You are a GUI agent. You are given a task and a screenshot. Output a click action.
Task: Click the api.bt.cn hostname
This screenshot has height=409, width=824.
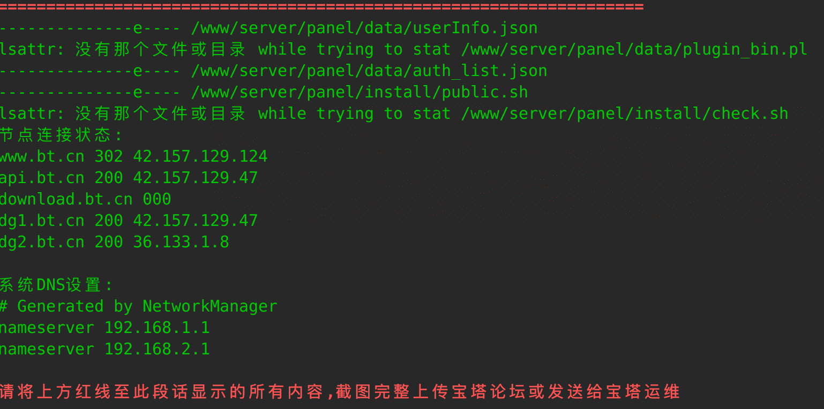[x=42, y=178]
